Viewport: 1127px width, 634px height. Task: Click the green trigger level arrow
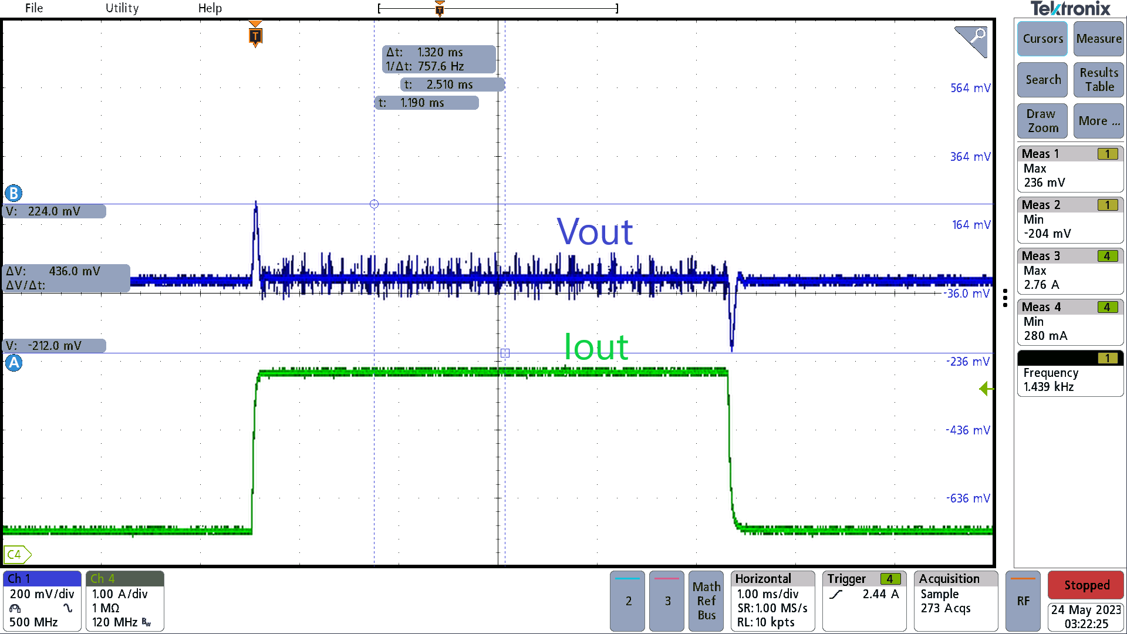tap(985, 389)
